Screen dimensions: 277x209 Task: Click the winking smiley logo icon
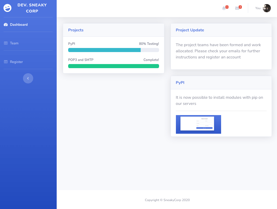(7, 8)
